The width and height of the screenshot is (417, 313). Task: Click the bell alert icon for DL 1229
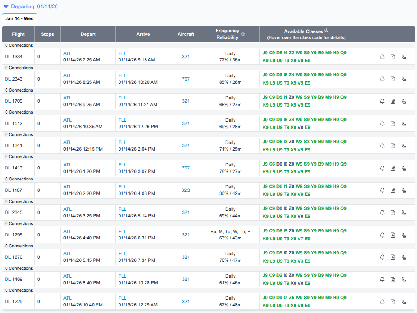pyautogui.click(x=382, y=302)
